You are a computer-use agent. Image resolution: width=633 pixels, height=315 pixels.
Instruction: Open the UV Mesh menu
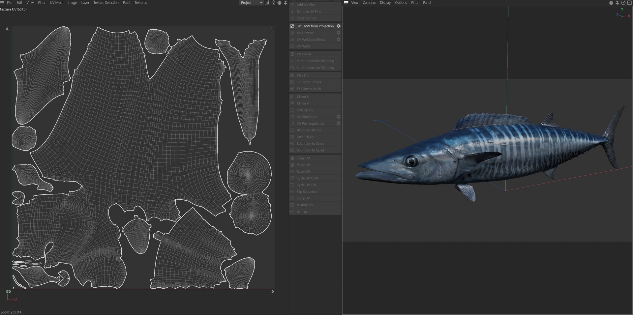point(57,3)
